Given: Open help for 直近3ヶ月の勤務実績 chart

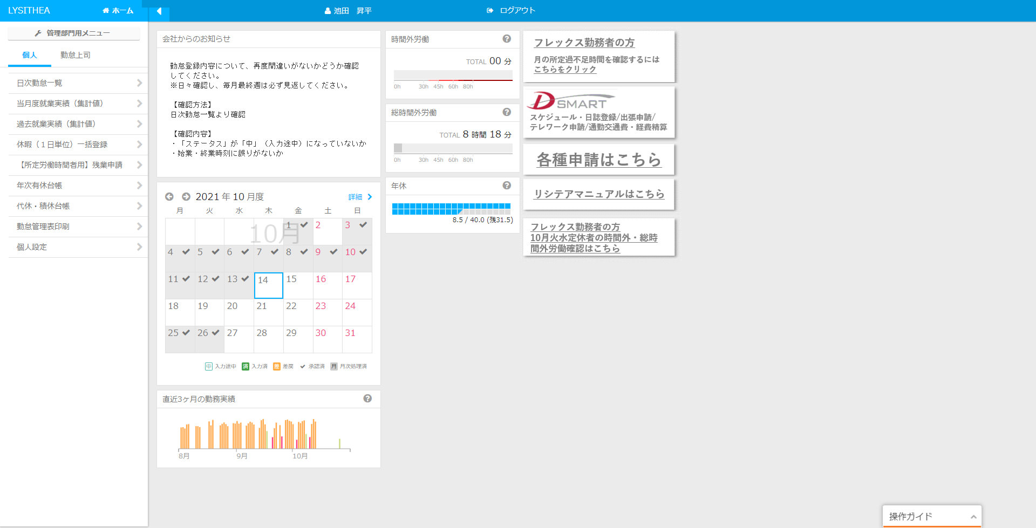Looking at the screenshot, I should 367,399.
